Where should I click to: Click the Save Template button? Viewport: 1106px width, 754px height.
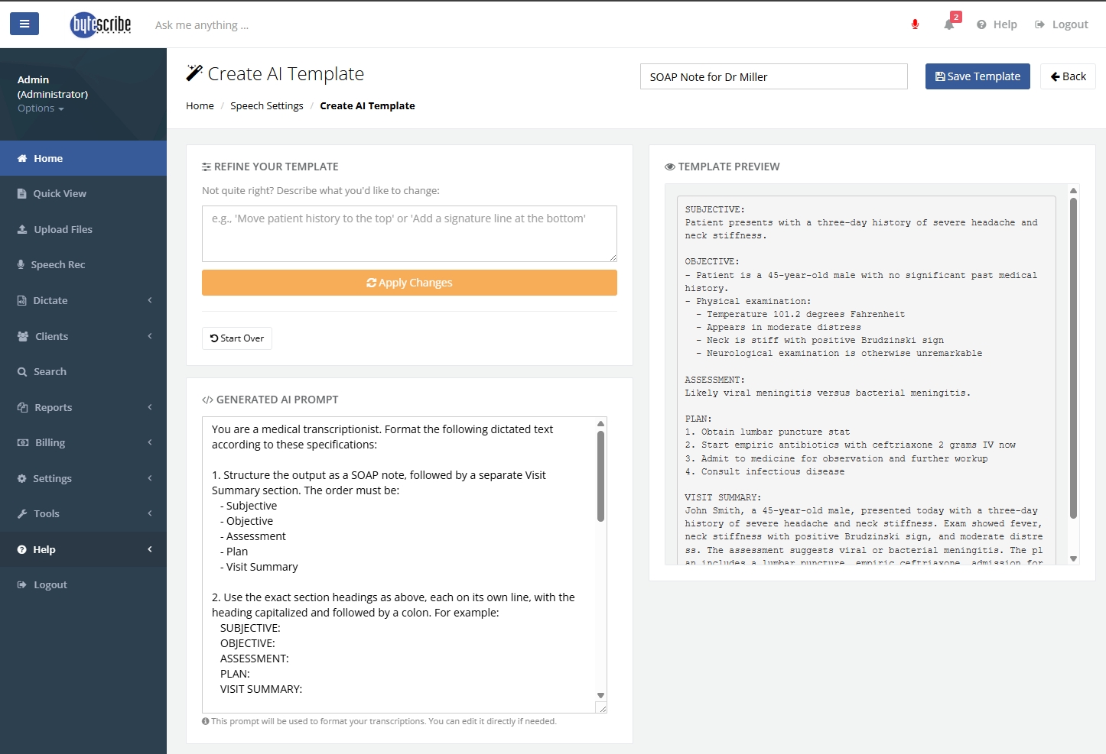point(978,76)
